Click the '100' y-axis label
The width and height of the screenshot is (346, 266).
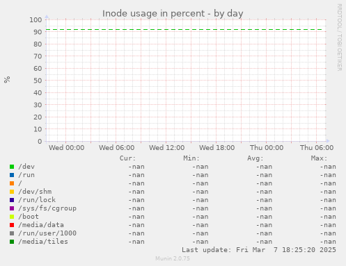coord(36,20)
